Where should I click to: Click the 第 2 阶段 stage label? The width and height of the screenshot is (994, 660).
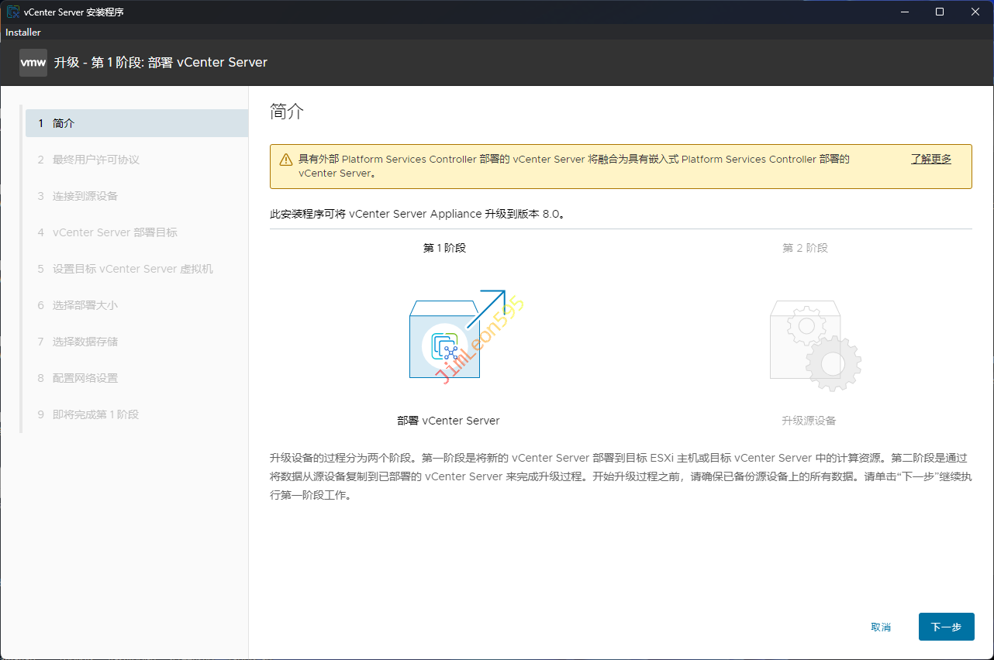(805, 248)
